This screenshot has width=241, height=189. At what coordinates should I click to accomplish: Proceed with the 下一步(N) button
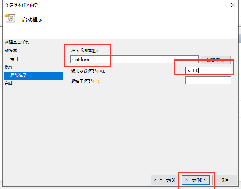point(196,180)
